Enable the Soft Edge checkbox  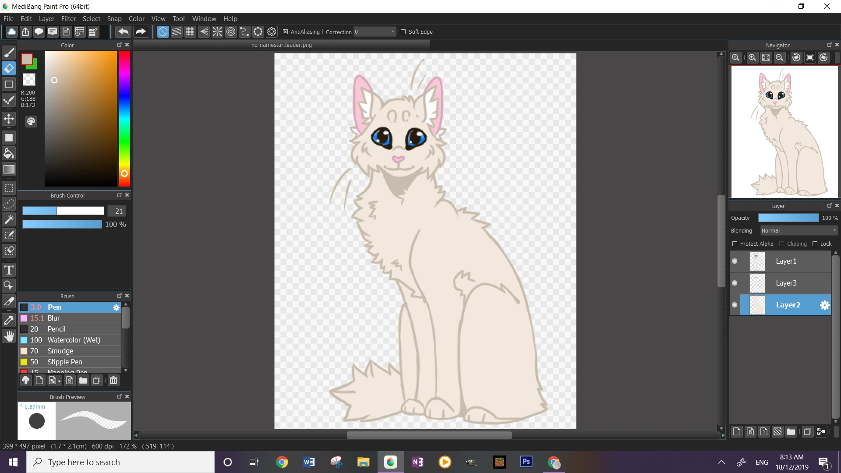pyautogui.click(x=403, y=32)
